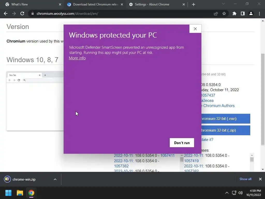Click the page vertical scrollbar thumb
Viewport: 265px width, 199px height.
pos(263,99)
